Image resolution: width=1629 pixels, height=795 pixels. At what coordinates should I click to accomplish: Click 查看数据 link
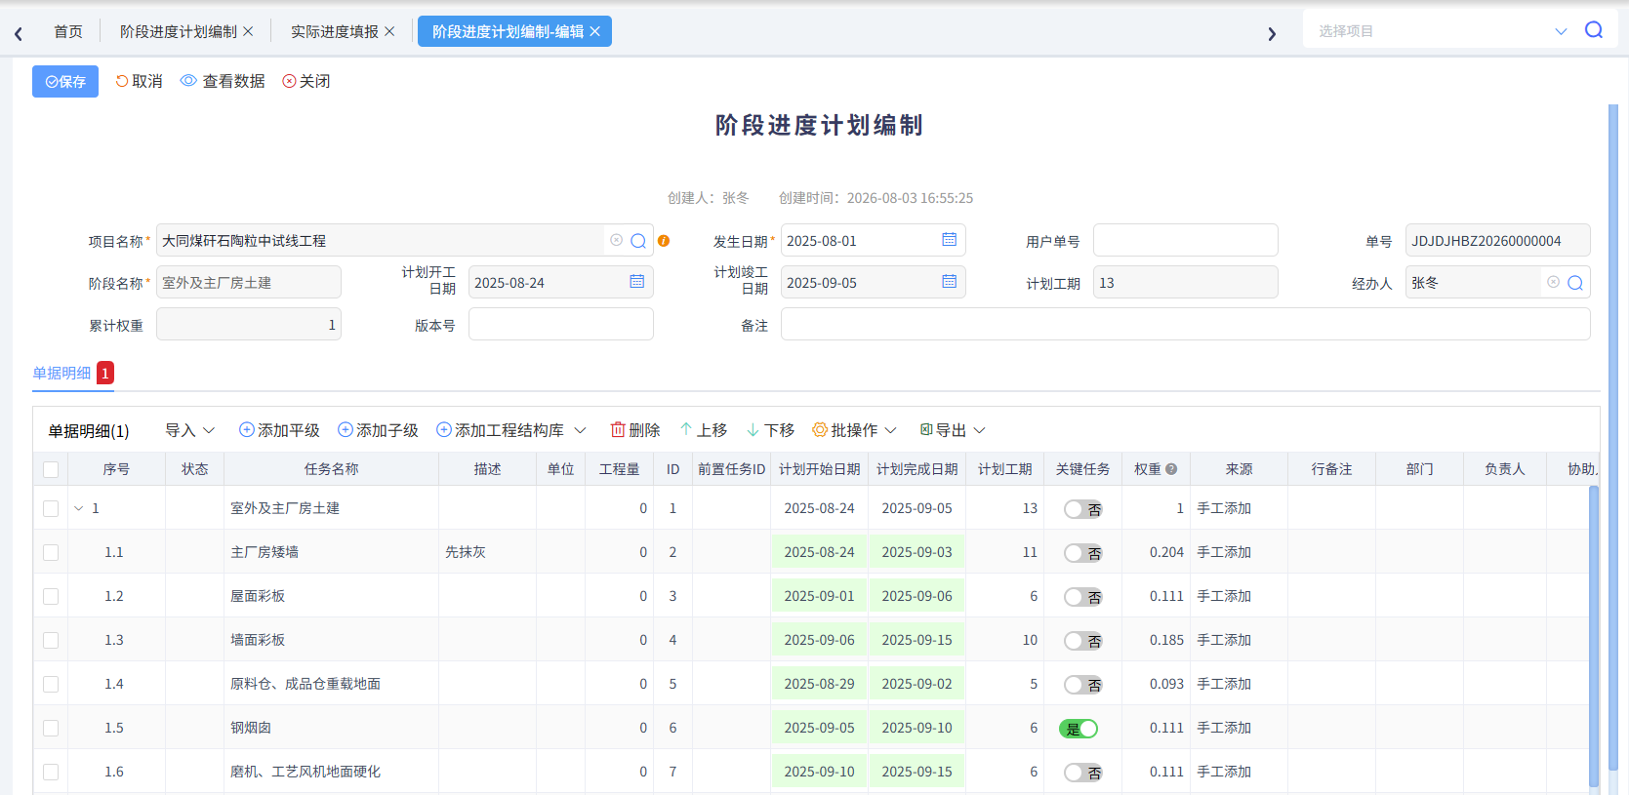(223, 81)
